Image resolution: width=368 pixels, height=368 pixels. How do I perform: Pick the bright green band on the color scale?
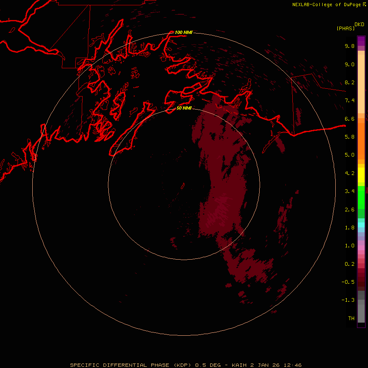pos(361,197)
